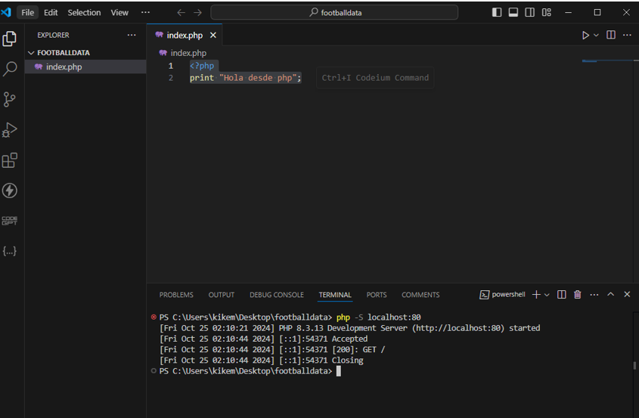Image resolution: width=639 pixels, height=418 pixels.
Task: Split the editor to the right
Action: (x=611, y=36)
